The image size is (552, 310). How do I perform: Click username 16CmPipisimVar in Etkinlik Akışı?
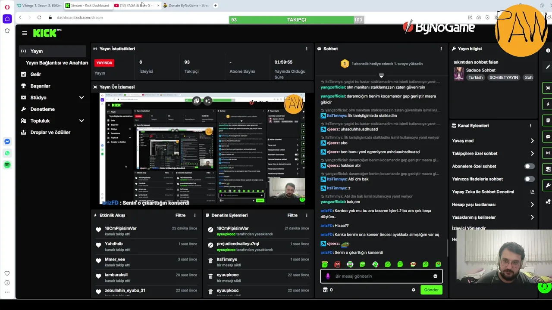coord(121,229)
